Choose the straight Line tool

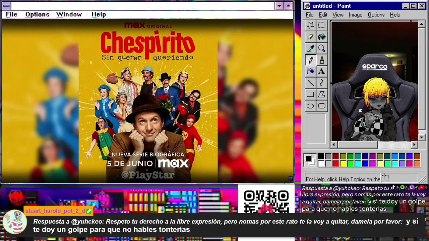[x=310, y=83]
